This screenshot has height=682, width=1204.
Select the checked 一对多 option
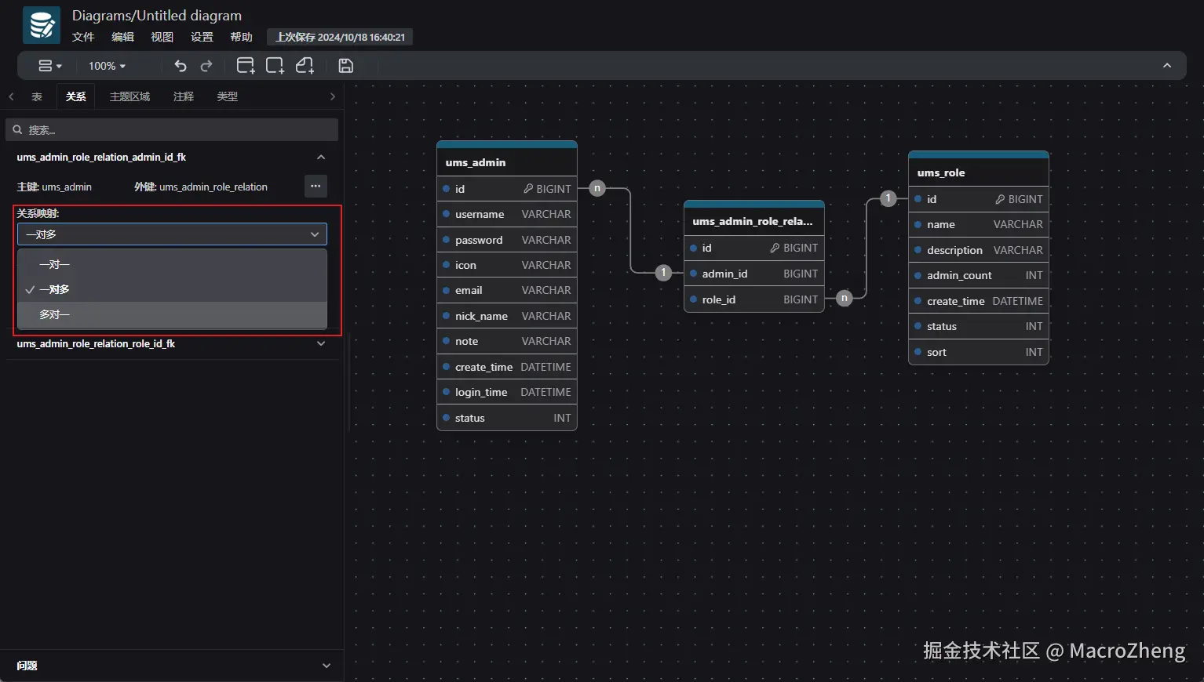[55, 289]
